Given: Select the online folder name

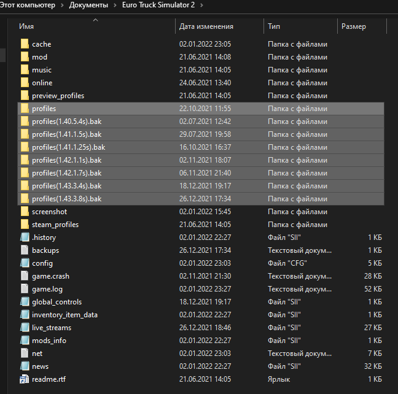Looking at the screenshot, I should [x=42, y=83].
